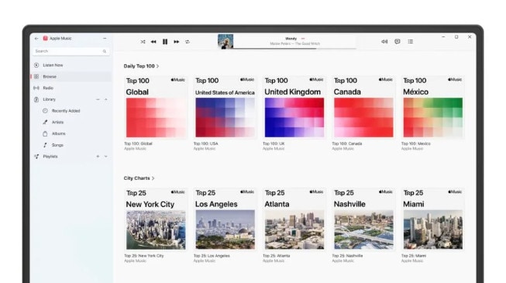
Task: Click the magnifier search icon
Action: [105, 51]
